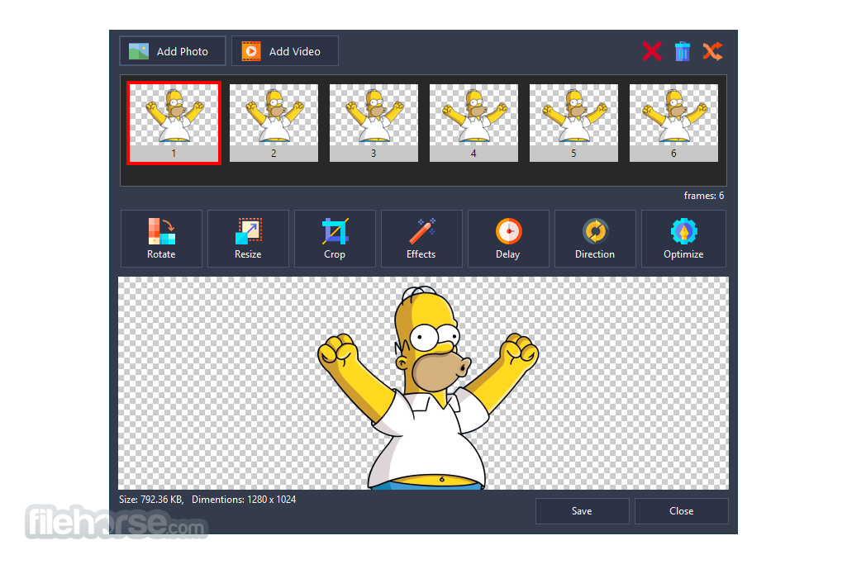Screen dimensions: 847x564
Task: Select frame thumbnail 6
Action: point(673,123)
